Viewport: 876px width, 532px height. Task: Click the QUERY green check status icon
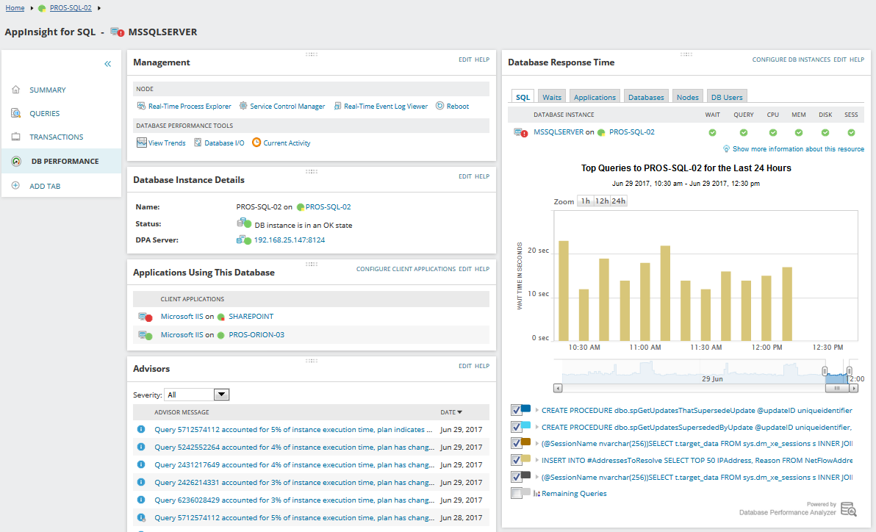point(744,132)
